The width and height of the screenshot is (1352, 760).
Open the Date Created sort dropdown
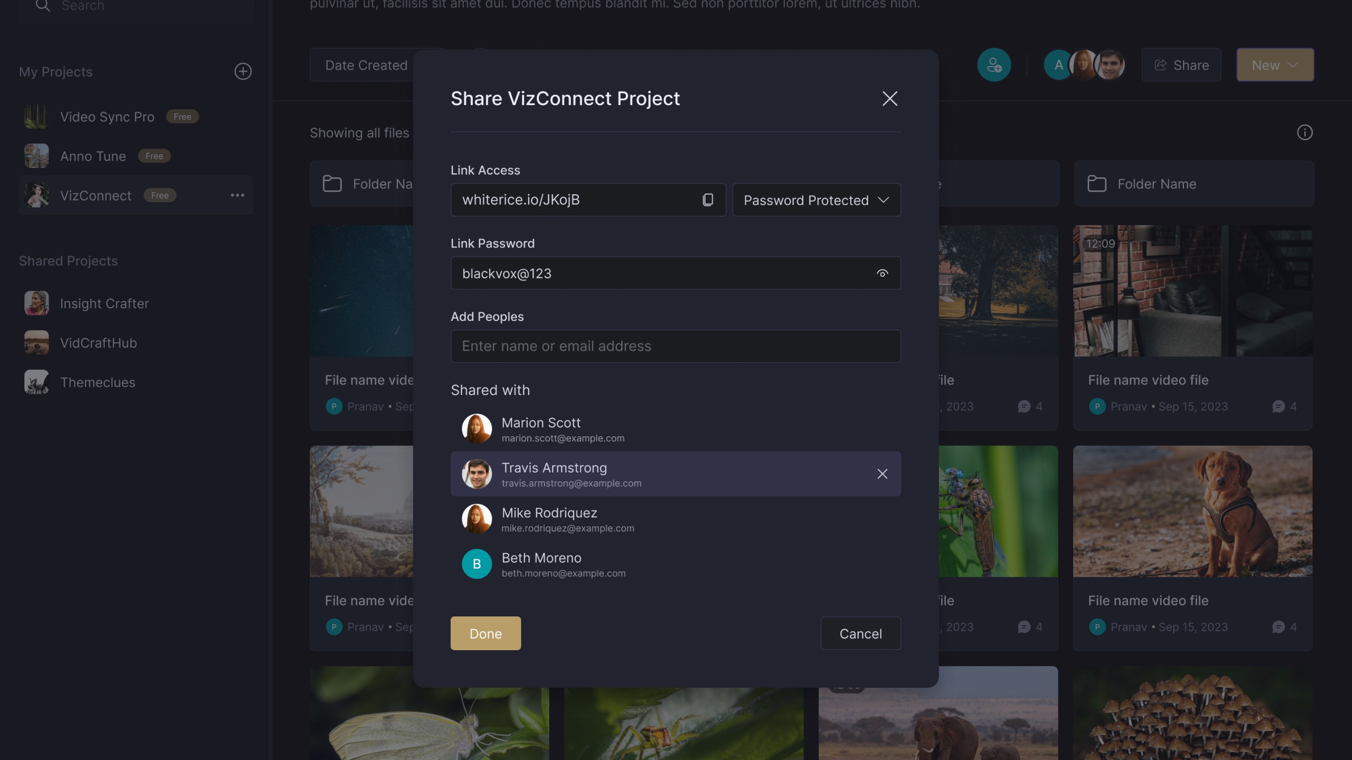pyautogui.click(x=366, y=65)
